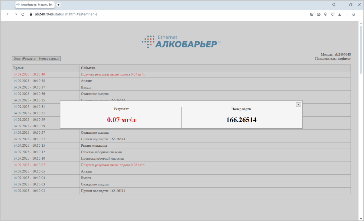Click the vertical scrollbar thumb
Image resolution: width=364 pixels, height=221 pixels.
click(x=361, y=50)
